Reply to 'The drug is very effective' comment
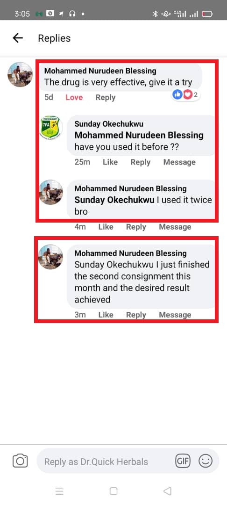Viewport: 227px width, 505px height. (106, 98)
